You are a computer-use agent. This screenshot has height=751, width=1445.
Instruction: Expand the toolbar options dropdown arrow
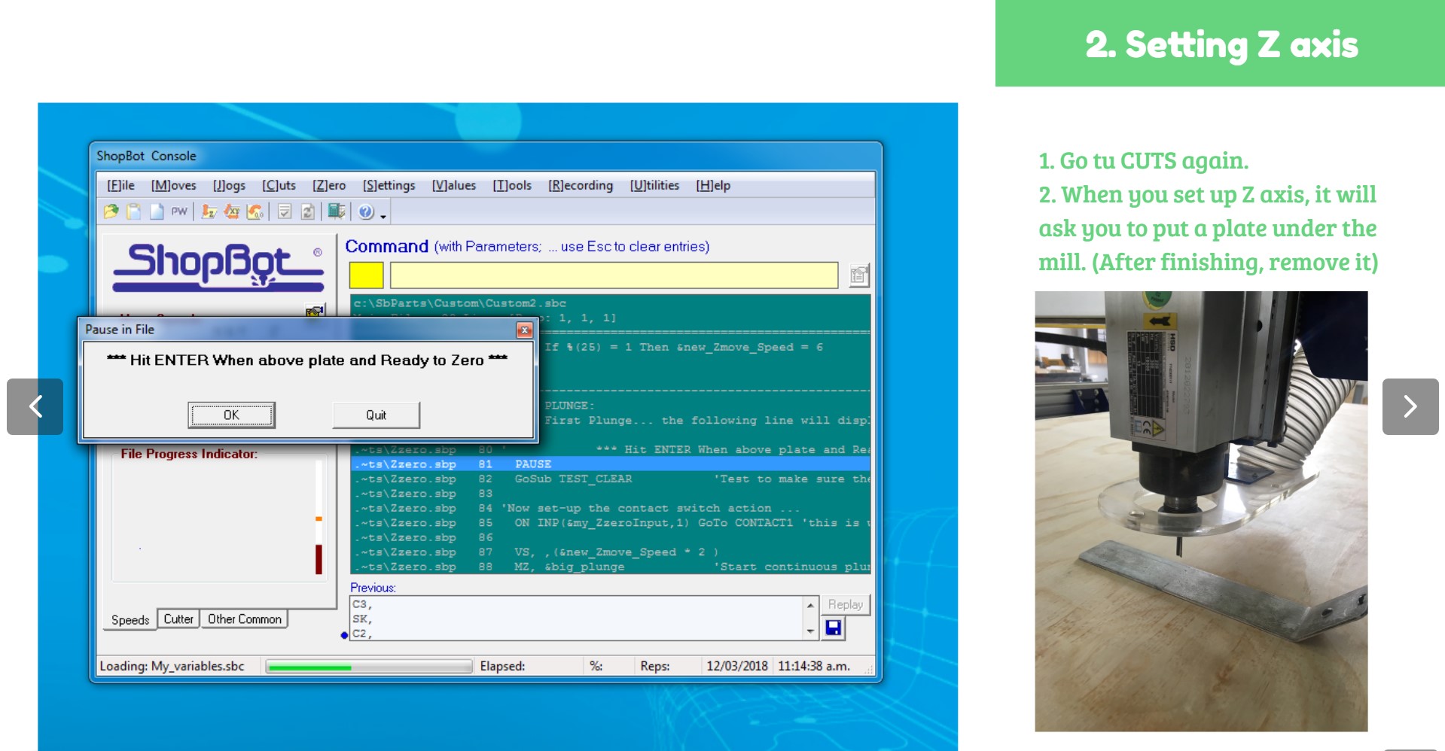383,217
